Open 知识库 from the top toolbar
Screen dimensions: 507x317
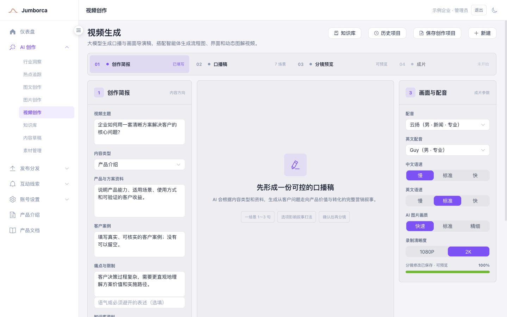click(x=345, y=33)
